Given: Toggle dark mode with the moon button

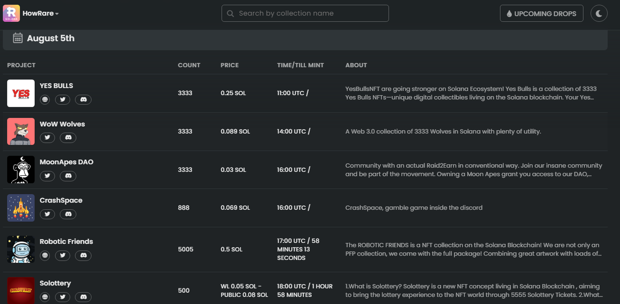Looking at the screenshot, I should 598,13.
